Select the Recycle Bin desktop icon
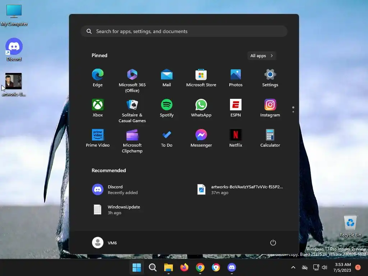The height and width of the screenshot is (276, 368). pyautogui.click(x=350, y=226)
